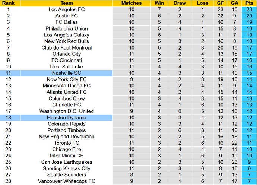Image resolution: width=257 pixels, height=185 pixels.
Task: Open the Austin FC team entry
Action: (x=67, y=16)
